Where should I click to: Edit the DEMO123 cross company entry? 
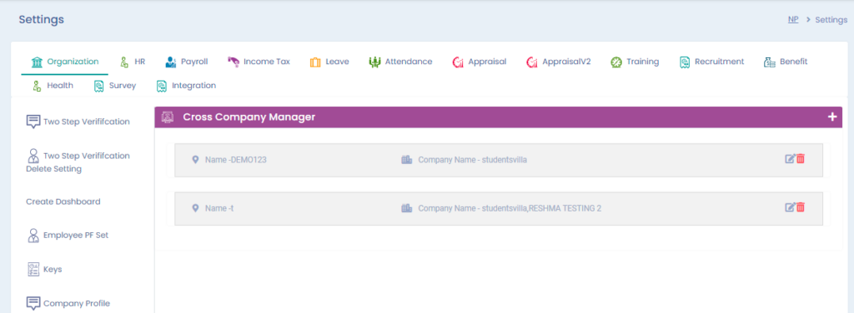point(790,159)
